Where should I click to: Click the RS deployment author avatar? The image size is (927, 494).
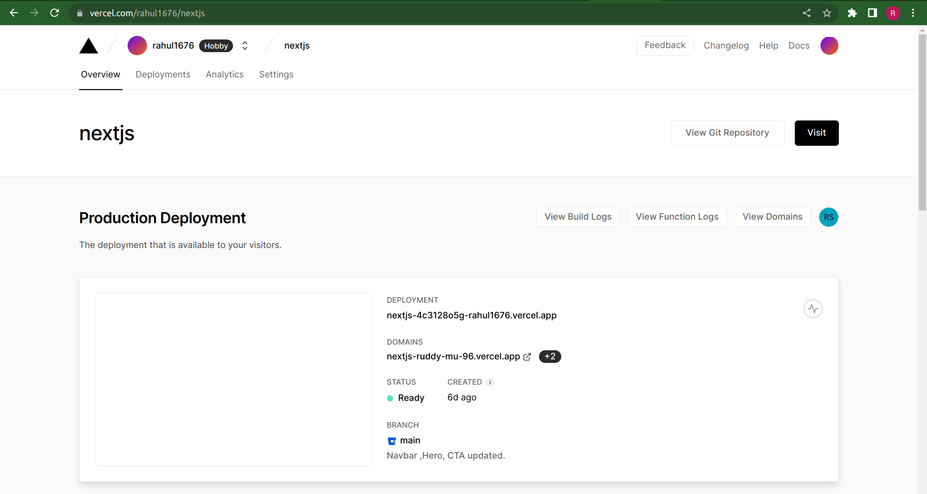829,217
